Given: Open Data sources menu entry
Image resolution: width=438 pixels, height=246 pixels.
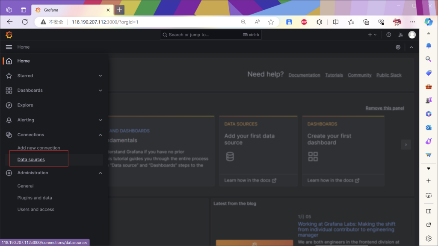Looking at the screenshot, I should [x=31, y=160].
